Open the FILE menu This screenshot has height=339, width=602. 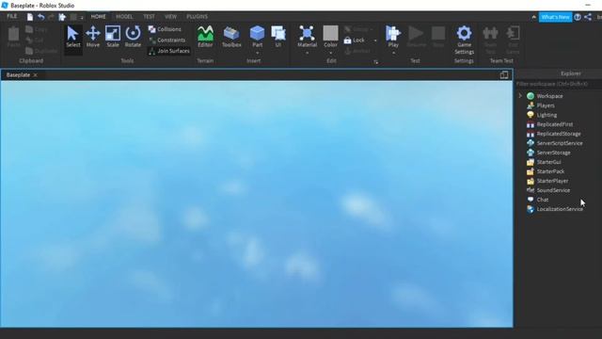click(12, 16)
